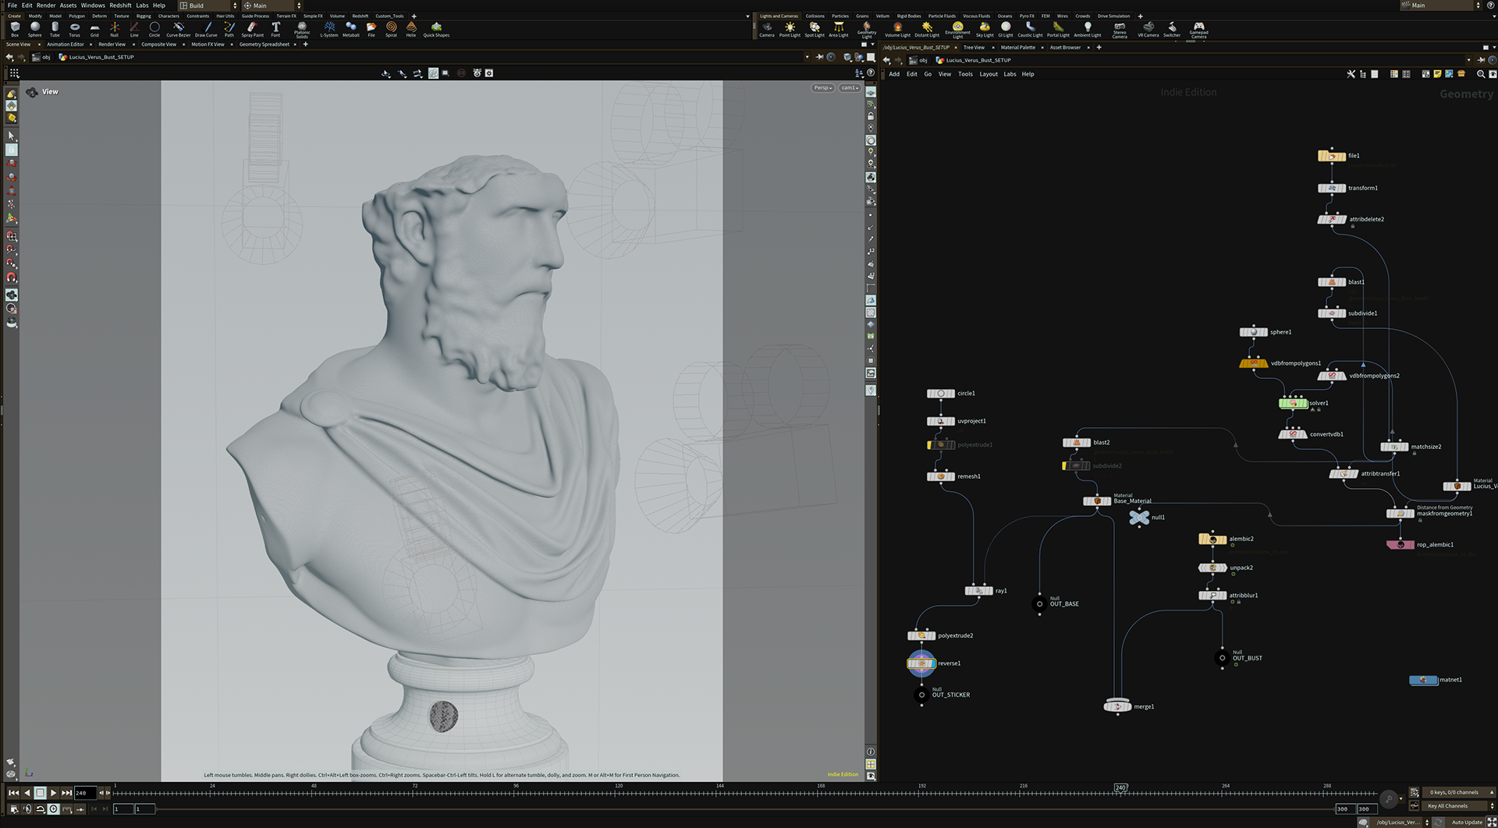The width and height of the screenshot is (1498, 828).
Task: Switch to the Geometry Spreadsheet tab
Action: [x=264, y=44]
